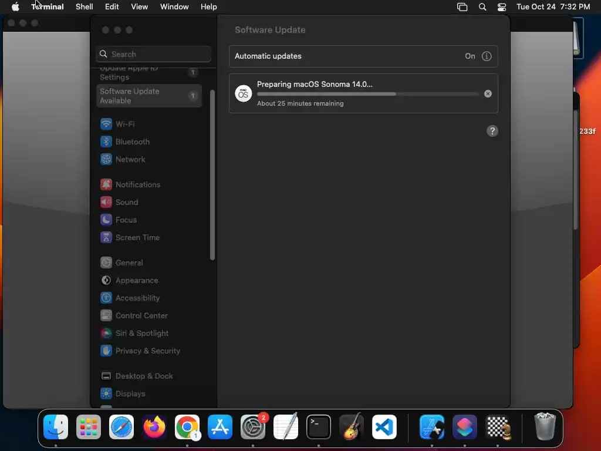Screen dimensions: 601x451
Task: Click the Stage Manager menu bar icon
Action: [x=462, y=7]
